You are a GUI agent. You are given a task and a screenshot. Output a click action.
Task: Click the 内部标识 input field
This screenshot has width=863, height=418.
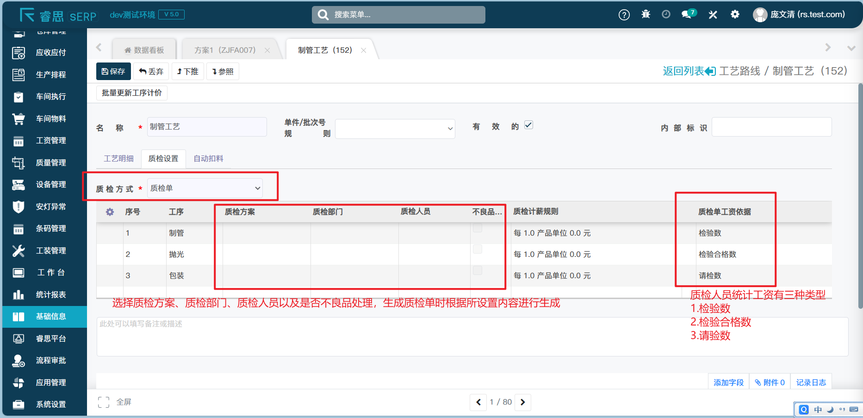pyautogui.click(x=771, y=127)
